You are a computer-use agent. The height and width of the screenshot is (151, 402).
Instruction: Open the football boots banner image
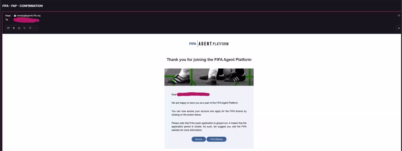tap(209, 77)
